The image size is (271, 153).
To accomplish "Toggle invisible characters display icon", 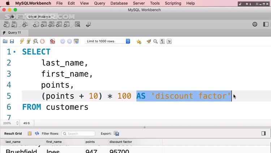I will click(163, 41).
